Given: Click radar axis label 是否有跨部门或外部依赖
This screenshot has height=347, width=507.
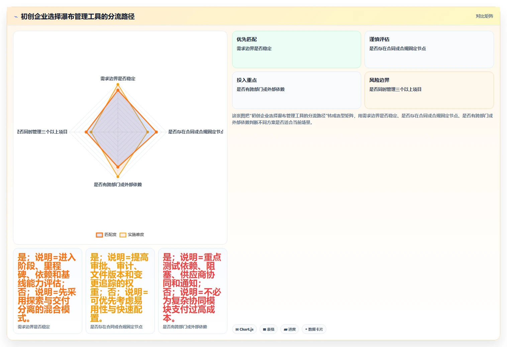Looking at the screenshot, I should (118, 185).
